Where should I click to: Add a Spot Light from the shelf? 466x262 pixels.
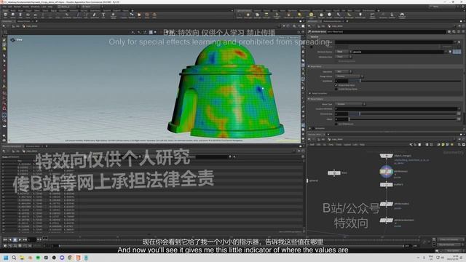click(x=257, y=15)
